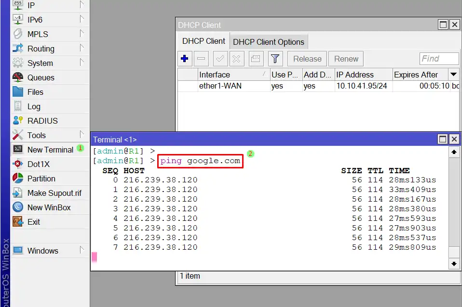Open the Files folder item
The height and width of the screenshot is (307, 462).
tap(35, 92)
